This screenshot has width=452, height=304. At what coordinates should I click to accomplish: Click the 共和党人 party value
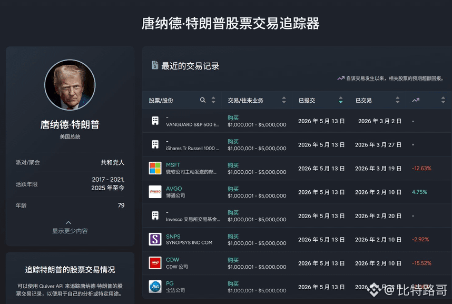coord(112,162)
